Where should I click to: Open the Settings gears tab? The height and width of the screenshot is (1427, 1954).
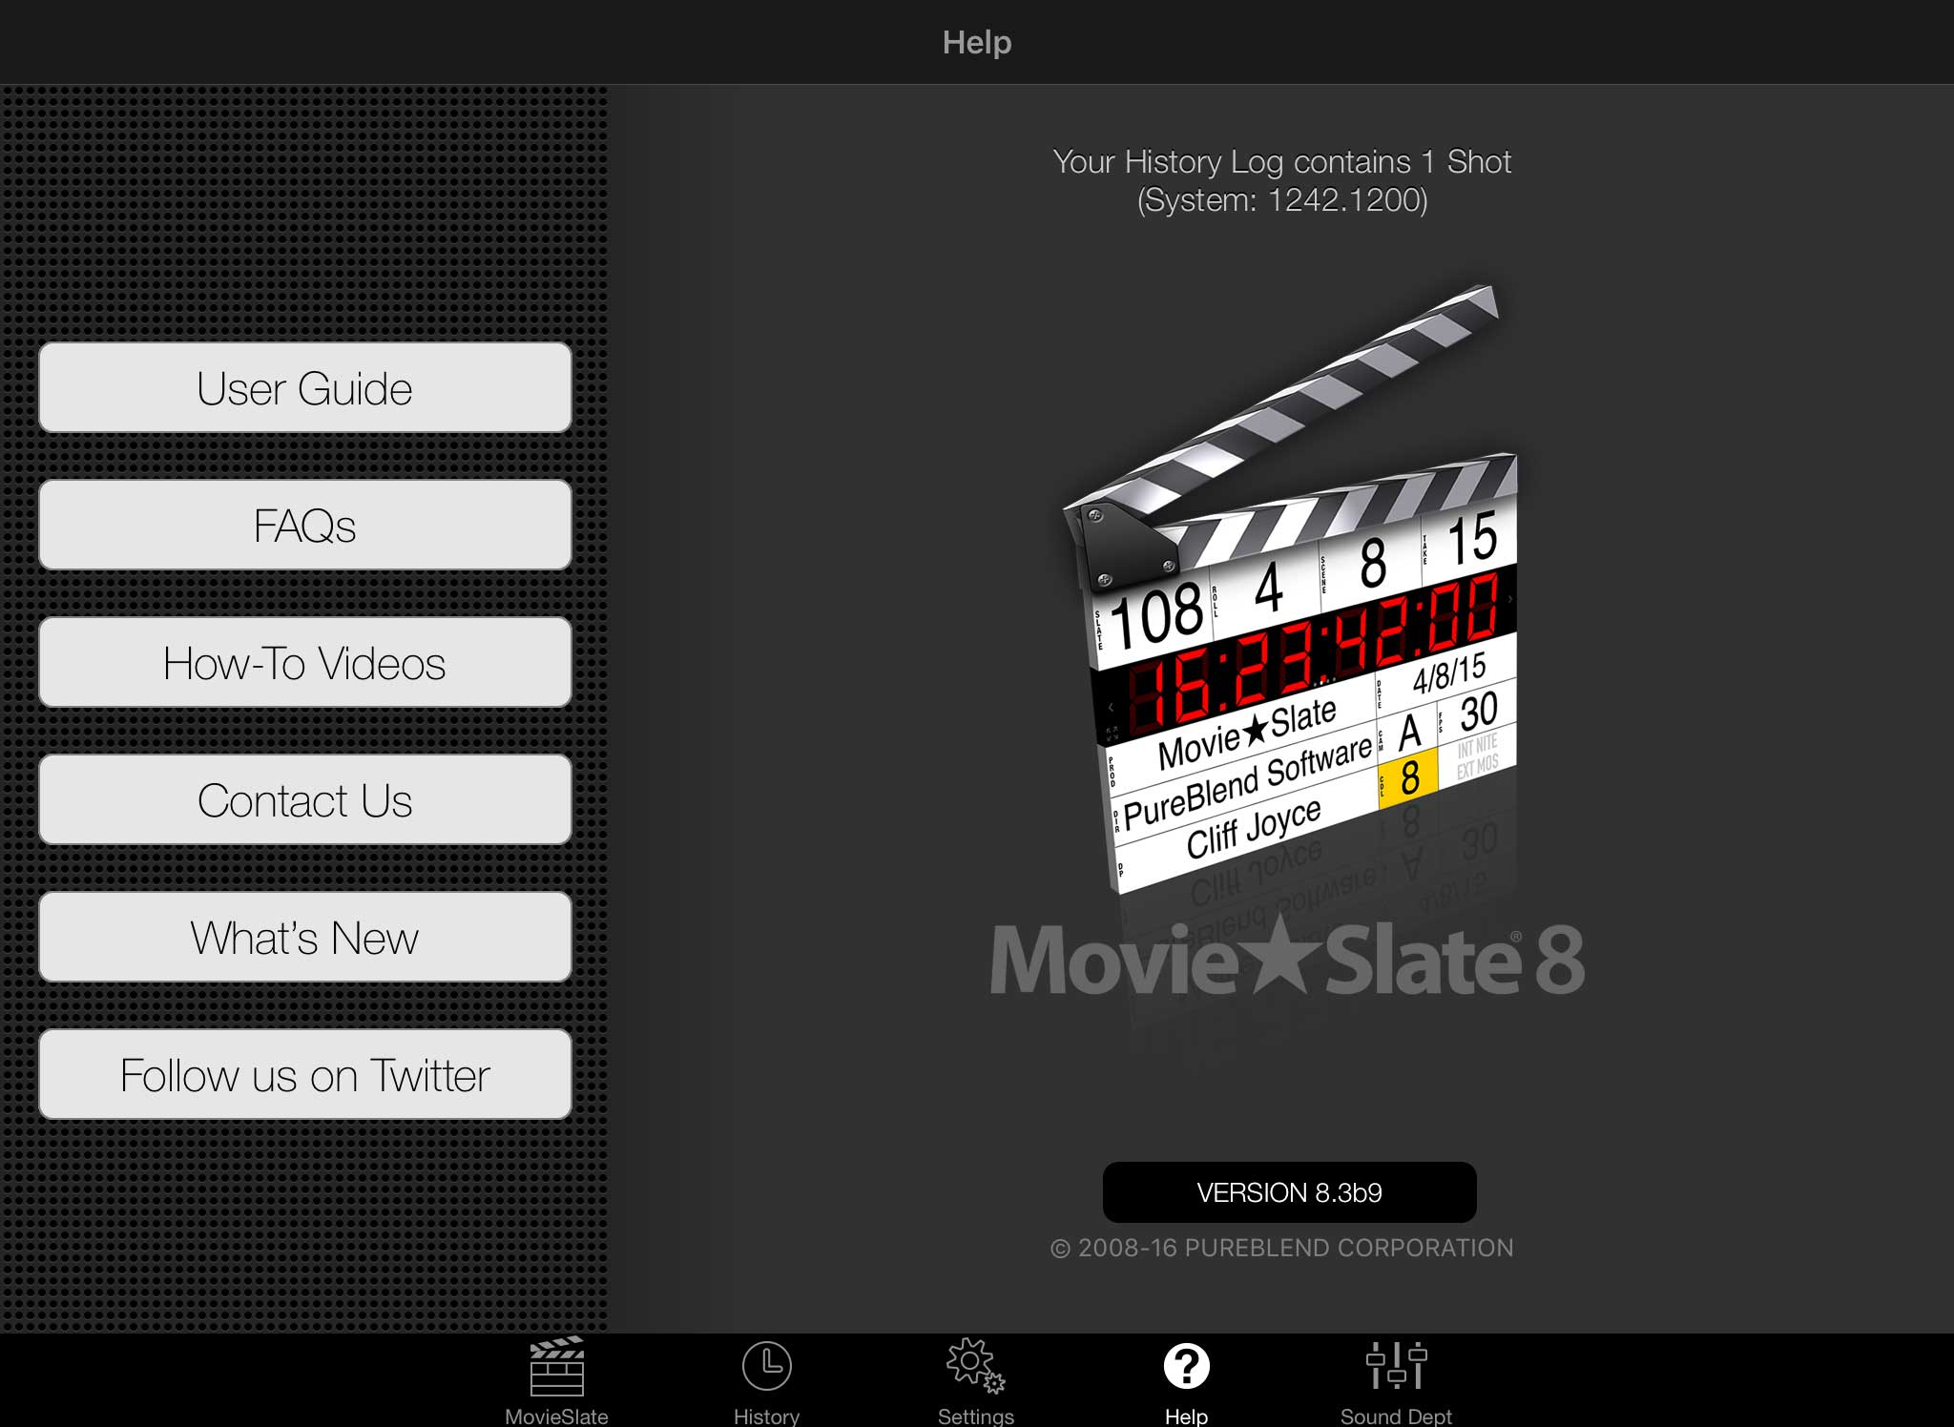[976, 1381]
